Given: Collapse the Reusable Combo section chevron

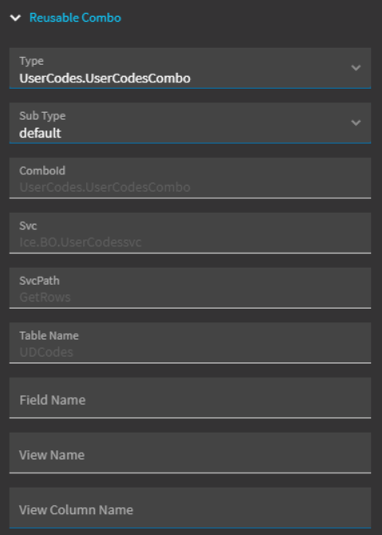Looking at the screenshot, I should 15,18.
